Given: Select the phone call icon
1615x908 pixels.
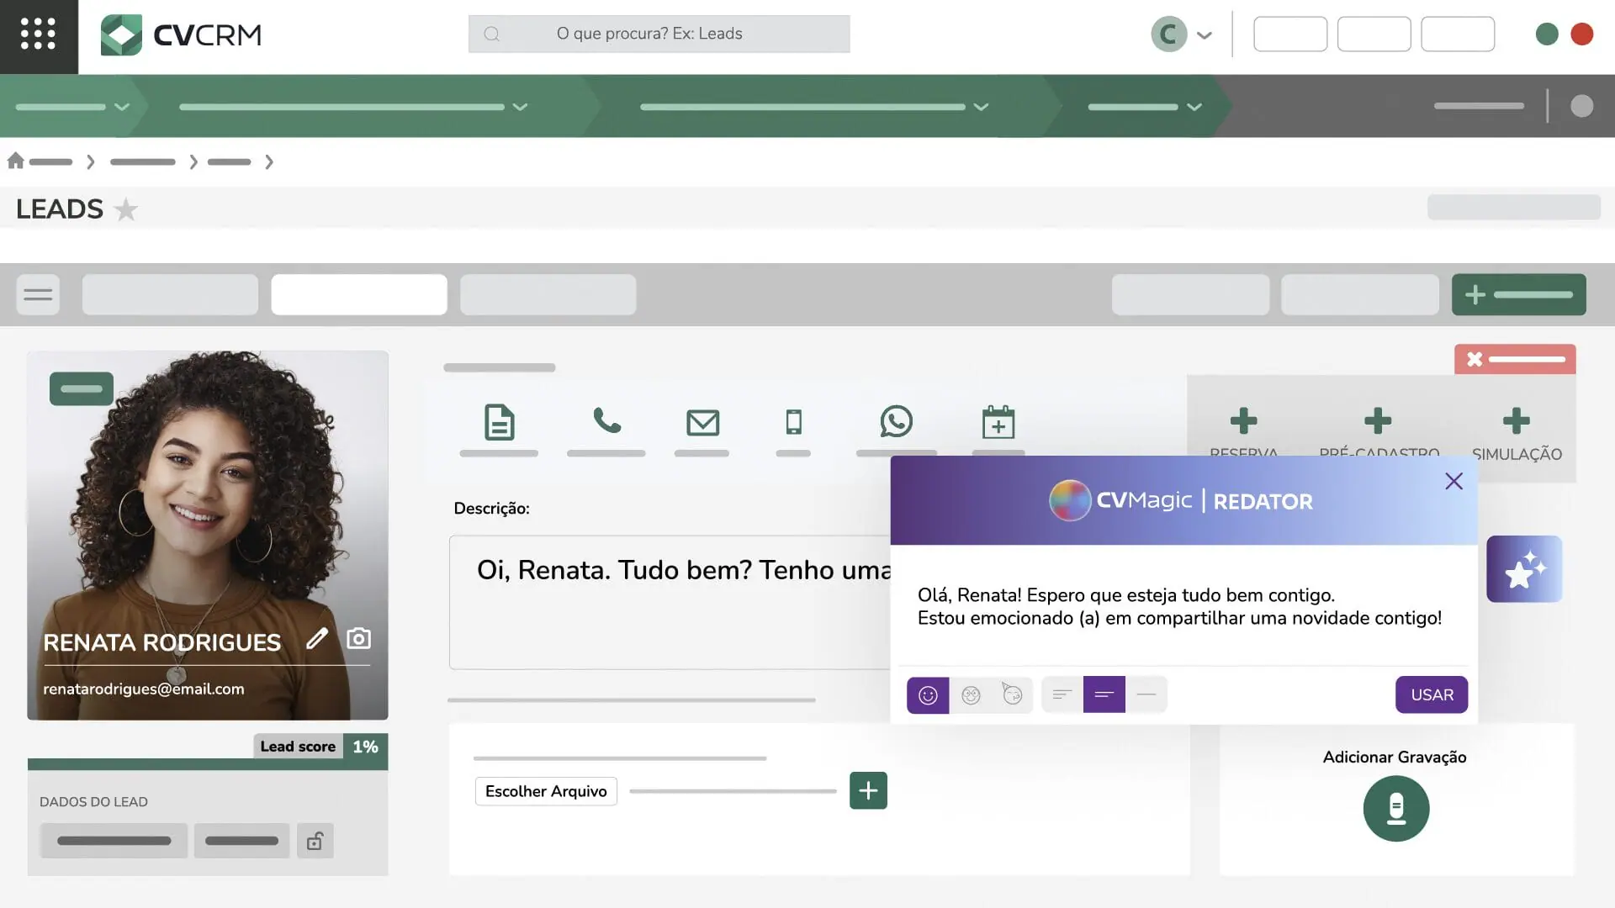Looking at the screenshot, I should point(606,420).
